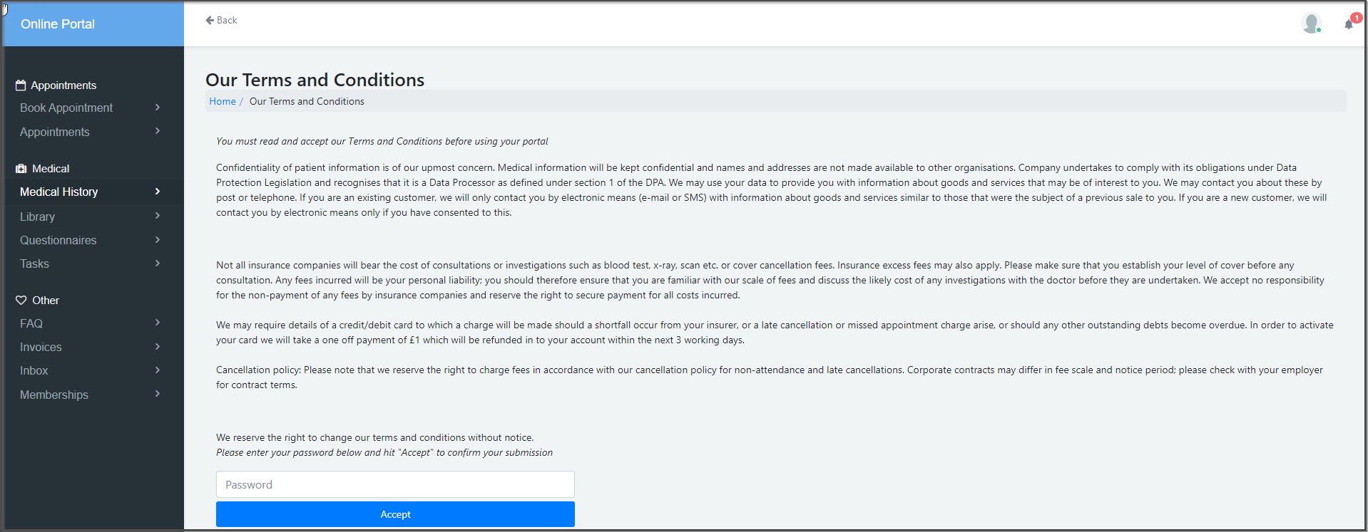The width and height of the screenshot is (1368, 532).
Task: Select Tasks in the sidebar
Action: pyautogui.click(x=34, y=264)
